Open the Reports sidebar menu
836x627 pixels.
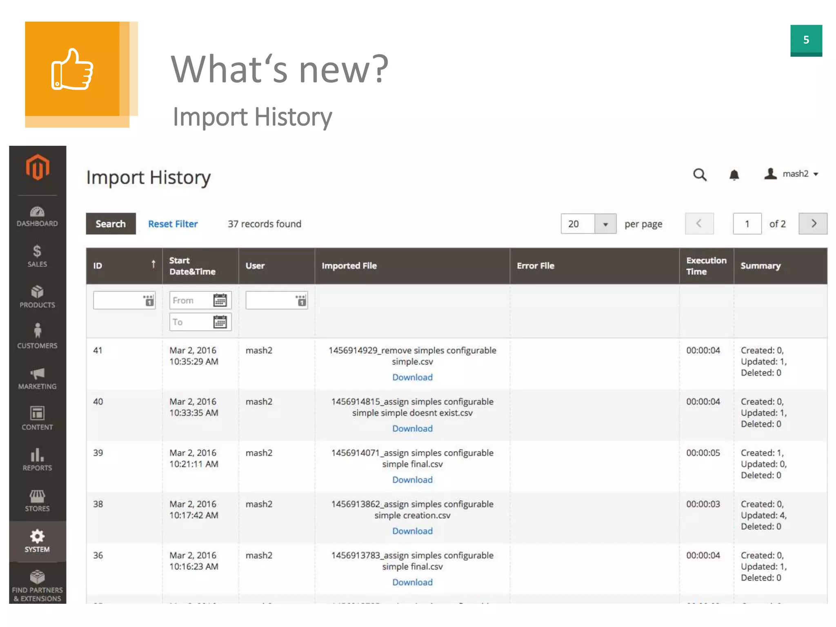[x=37, y=460]
